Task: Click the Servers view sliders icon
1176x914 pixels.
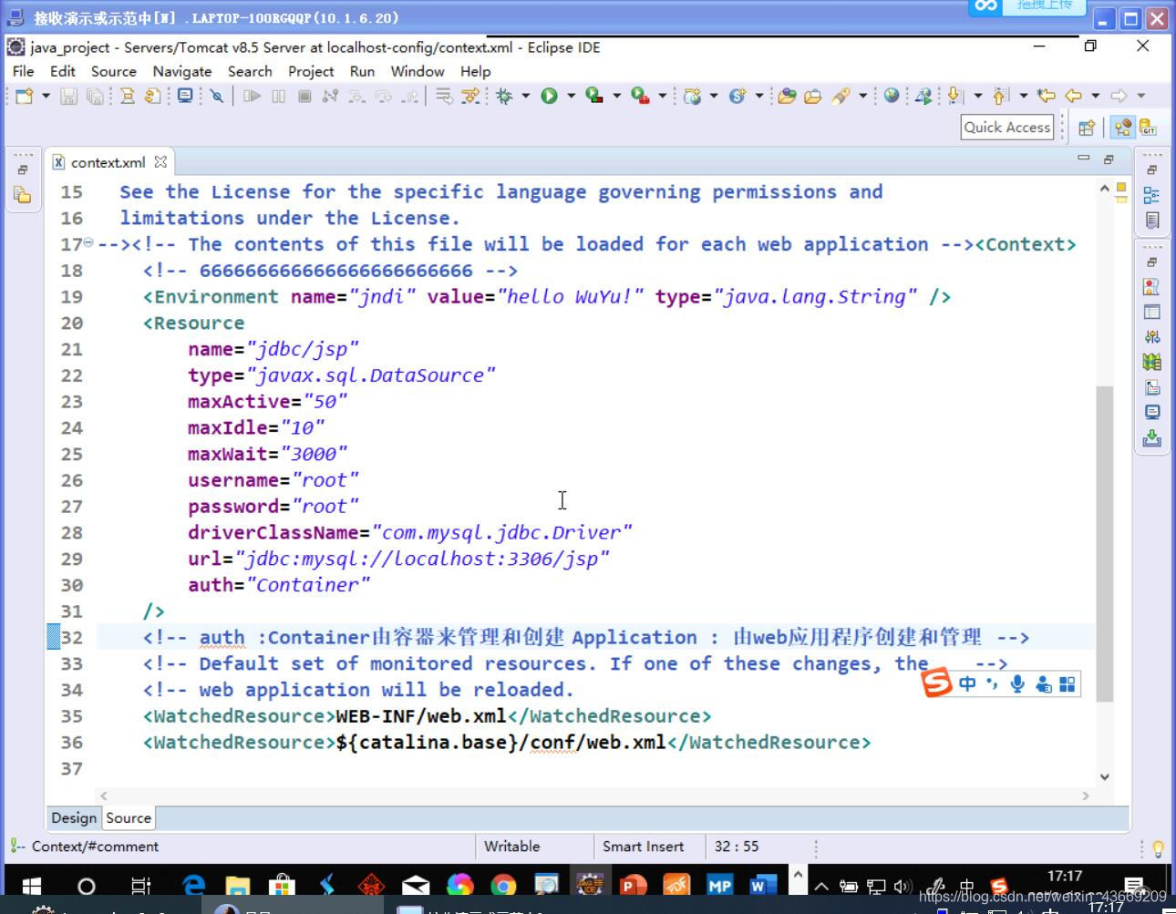Action: [x=1151, y=337]
